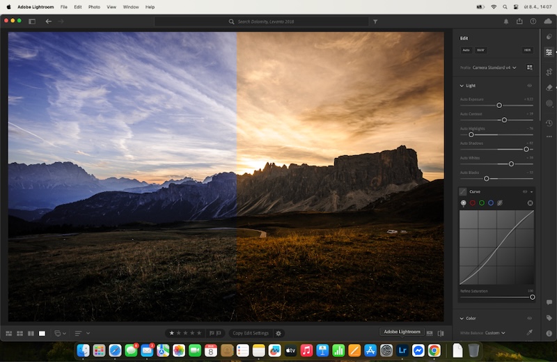The width and height of the screenshot is (557, 362).
Task: Open the sort order dropdown
Action: tap(82, 333)
